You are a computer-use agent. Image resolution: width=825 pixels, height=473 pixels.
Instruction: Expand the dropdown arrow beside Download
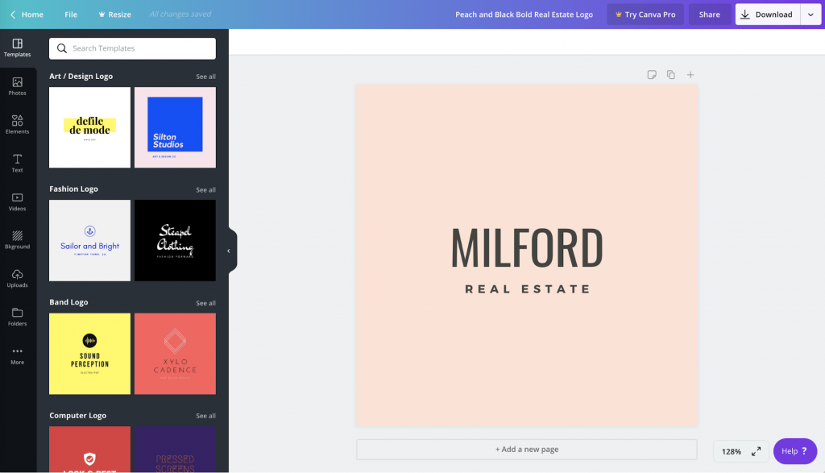810,15
